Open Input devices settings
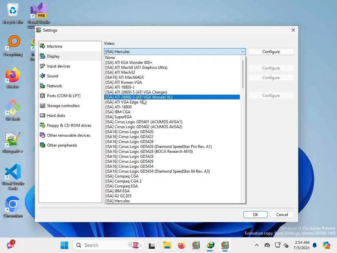This screenshot has width=337, height=253. coord(70,66)
